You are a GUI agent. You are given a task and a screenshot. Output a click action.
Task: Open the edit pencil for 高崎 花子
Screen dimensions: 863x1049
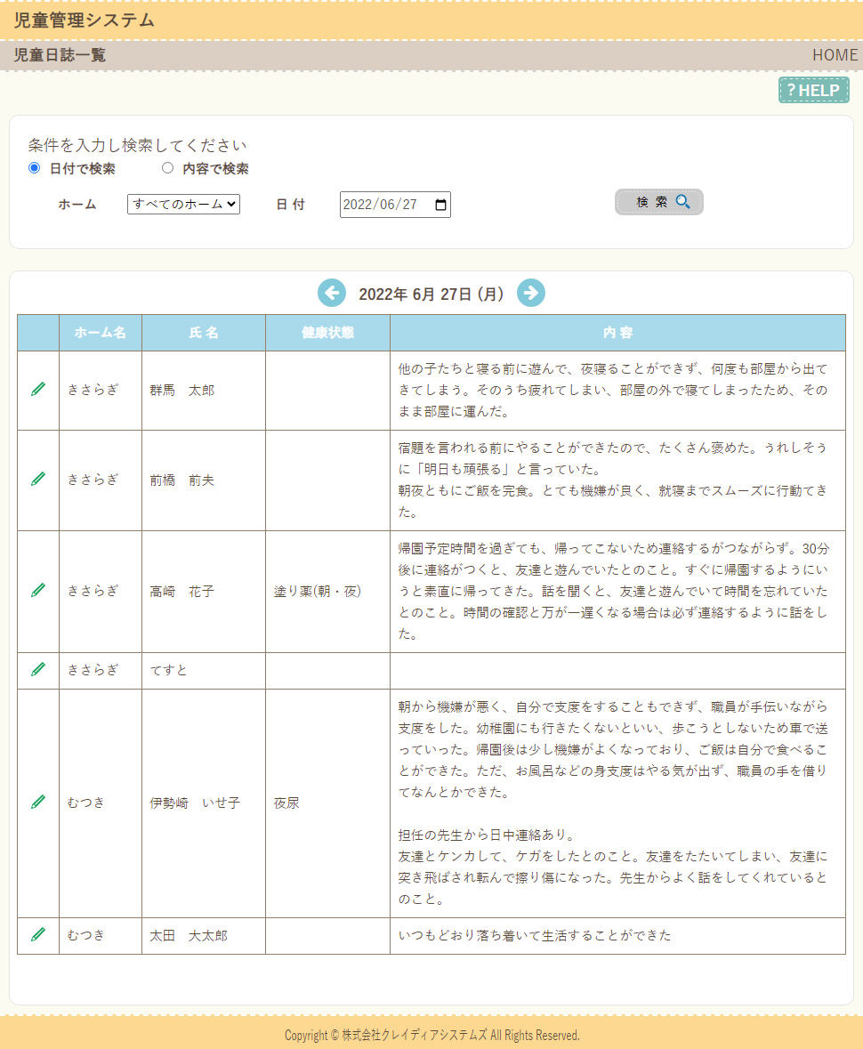pos(38,591)
